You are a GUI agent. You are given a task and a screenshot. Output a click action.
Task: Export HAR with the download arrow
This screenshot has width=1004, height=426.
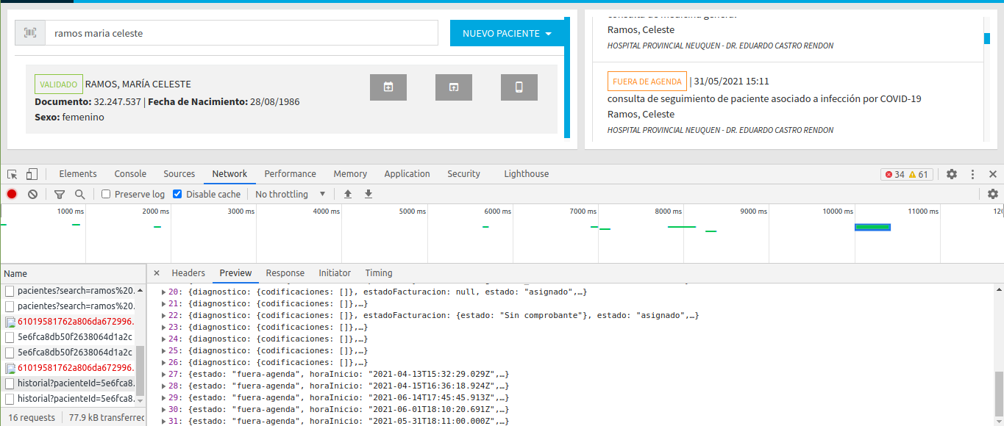click(369, 194)
